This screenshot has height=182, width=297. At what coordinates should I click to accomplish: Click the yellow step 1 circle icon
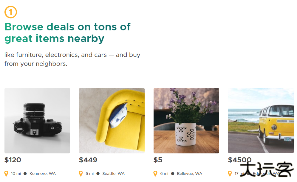pyautogui.click(x=10, y=12)
